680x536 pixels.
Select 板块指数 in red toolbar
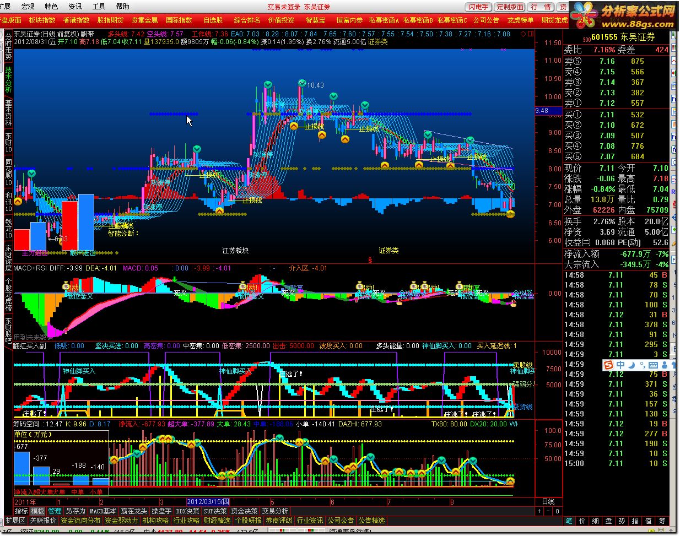pyautogui.click(x=42, y=20)
